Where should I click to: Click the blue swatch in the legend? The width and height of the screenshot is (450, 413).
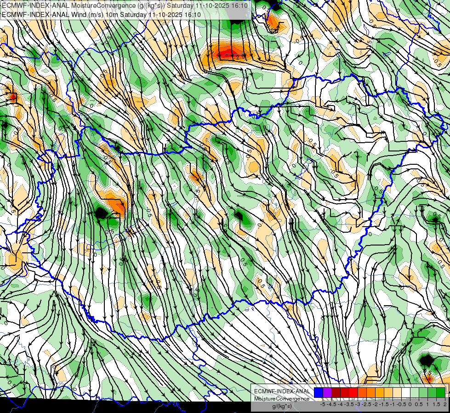(x=319, y=393)
